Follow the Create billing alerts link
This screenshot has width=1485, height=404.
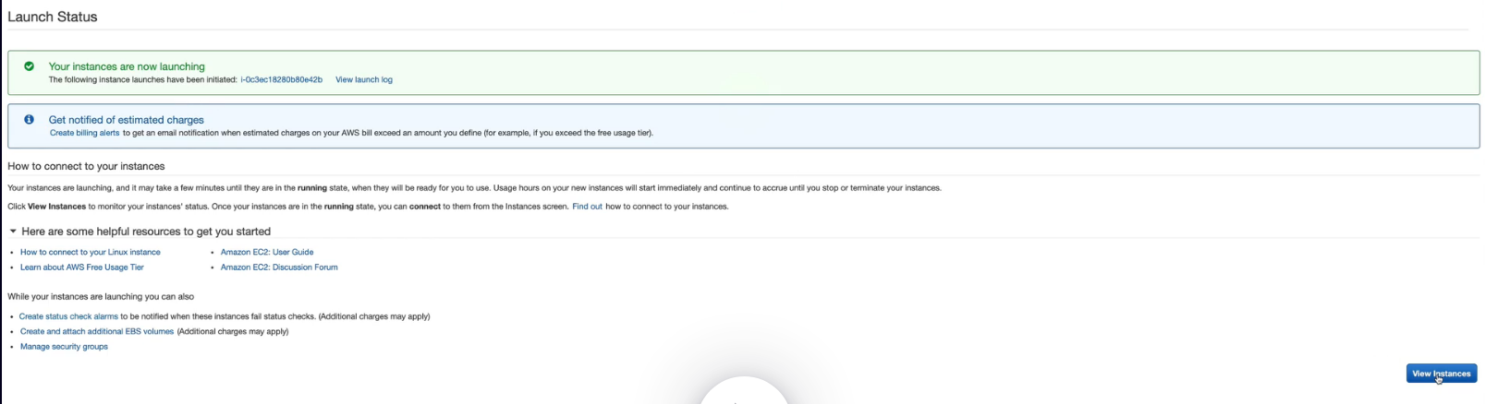click(84, 133)
